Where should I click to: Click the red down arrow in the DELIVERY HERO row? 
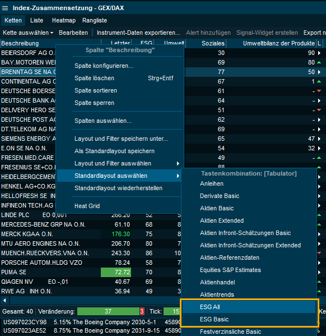[319, 110]
